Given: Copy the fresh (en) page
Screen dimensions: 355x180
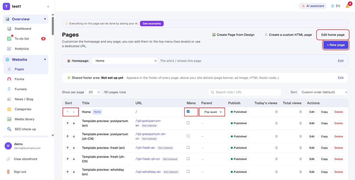Looking at the screenshot, I should [x=324, y=148].
